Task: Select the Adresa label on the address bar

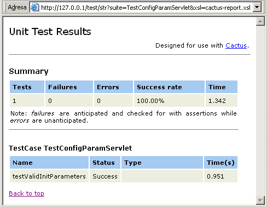Action: coord(17,7)
